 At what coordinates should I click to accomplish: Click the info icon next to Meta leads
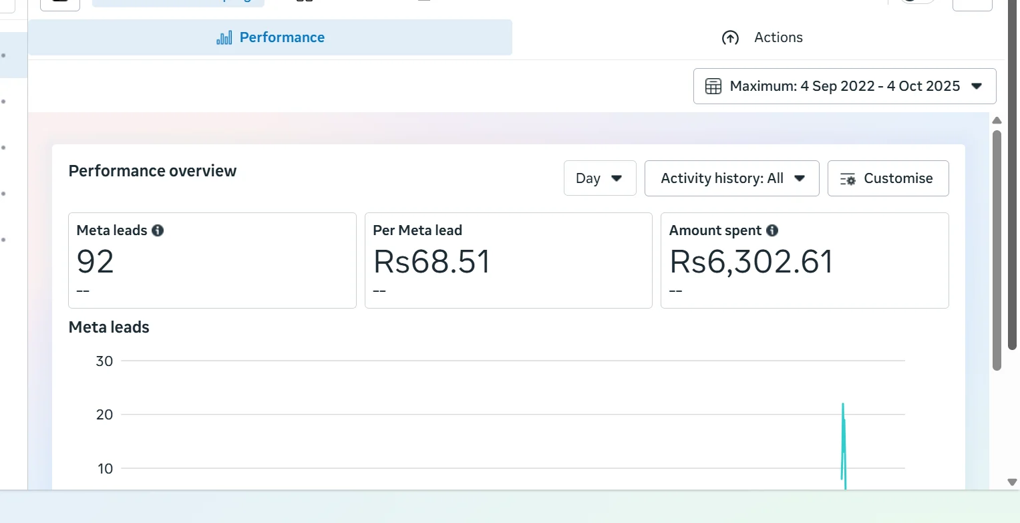(x=158, y=230)
